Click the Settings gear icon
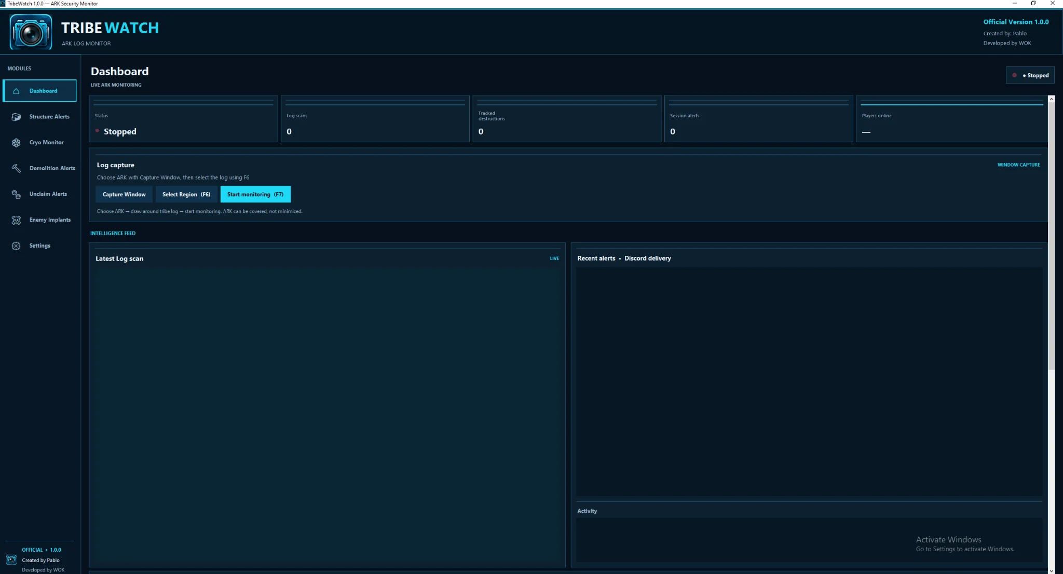The height and width of the screenshot is (574, 1063). point(16,246)
